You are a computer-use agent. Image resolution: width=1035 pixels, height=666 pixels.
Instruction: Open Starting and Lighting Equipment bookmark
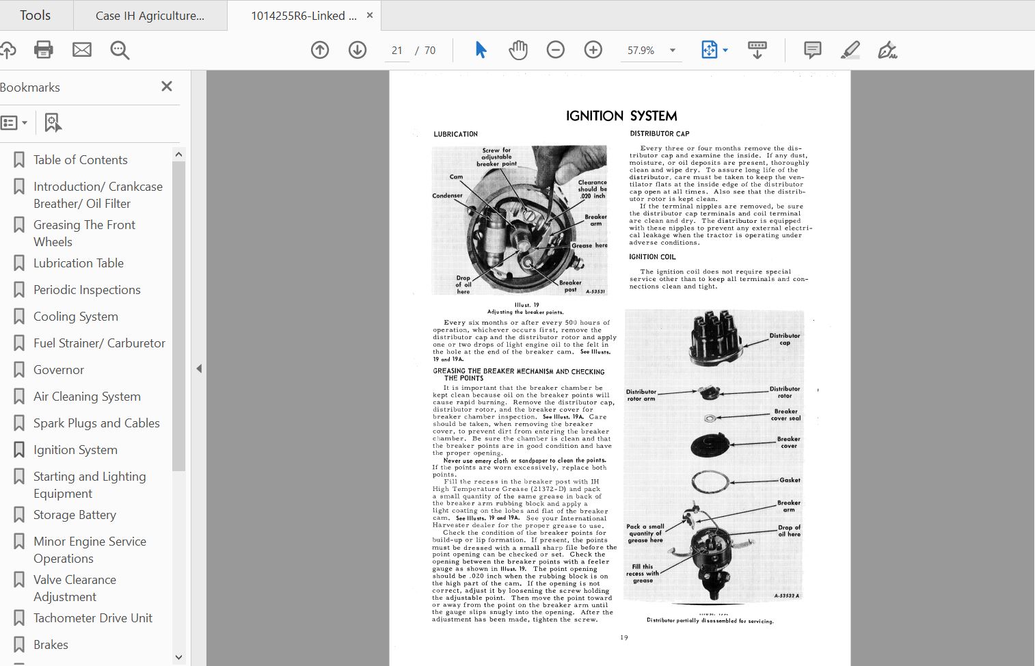click(90, 485)
